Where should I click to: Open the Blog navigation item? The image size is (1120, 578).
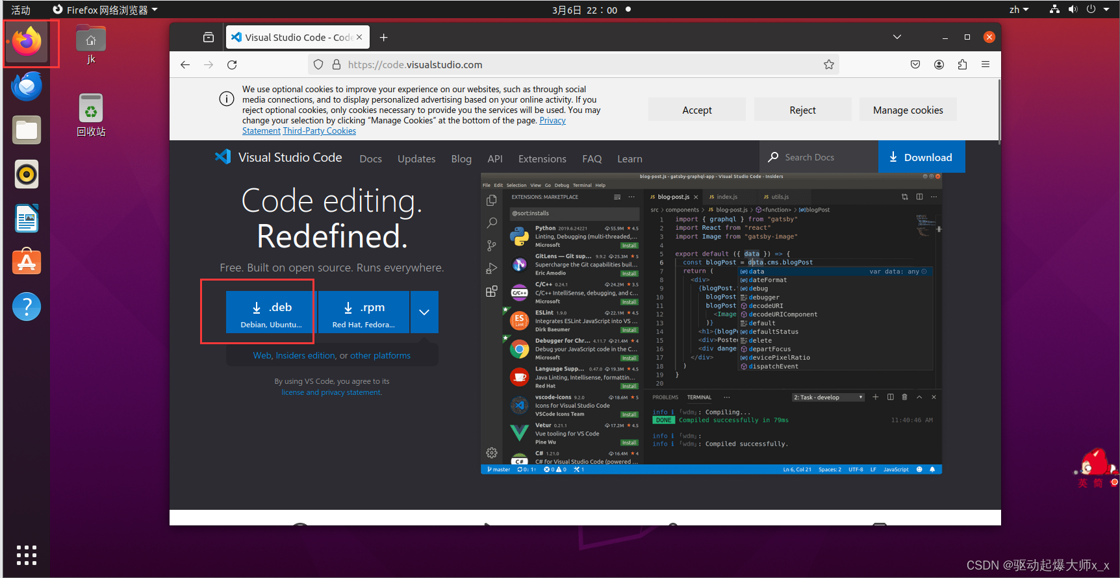pyautogui.click(x=461, y=158)
